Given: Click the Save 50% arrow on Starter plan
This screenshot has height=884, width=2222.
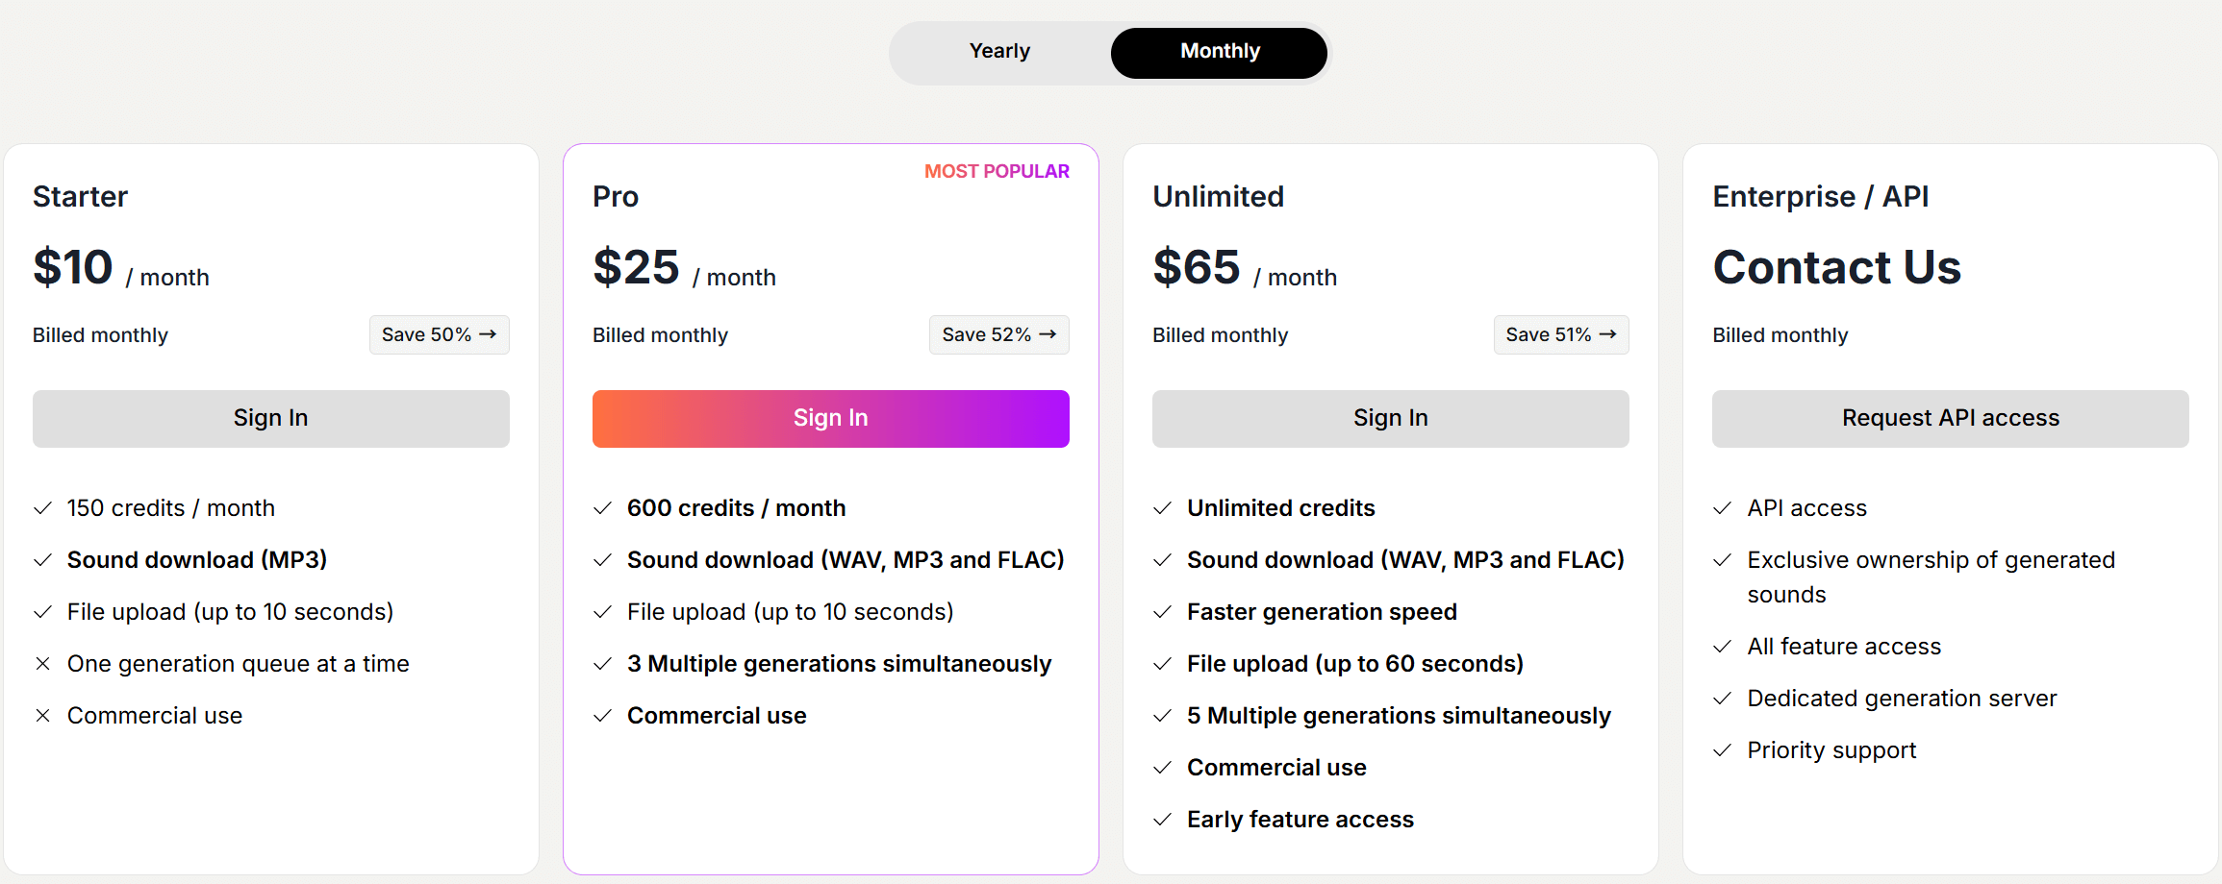Looking at the screenshot, I should [x=491, y=334].
